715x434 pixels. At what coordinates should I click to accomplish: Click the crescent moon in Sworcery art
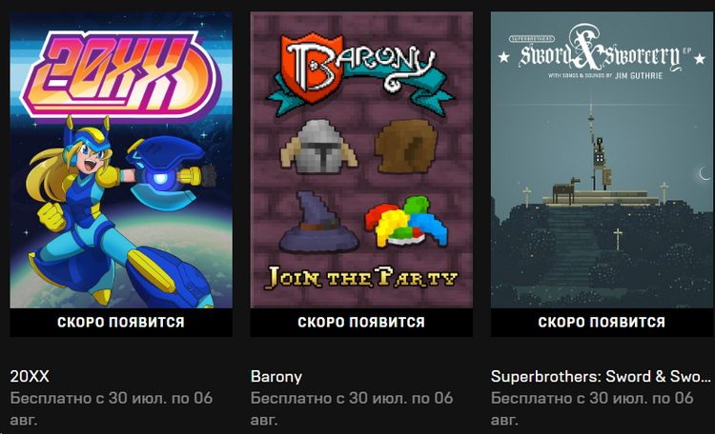[705, 173]
